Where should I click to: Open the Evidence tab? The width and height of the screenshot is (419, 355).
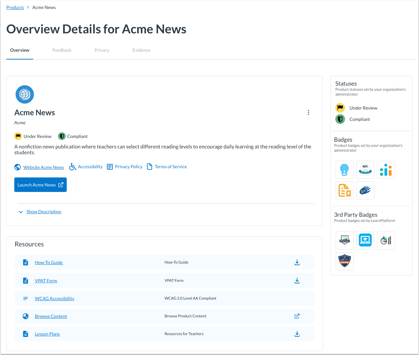click(x=141, y=50)
